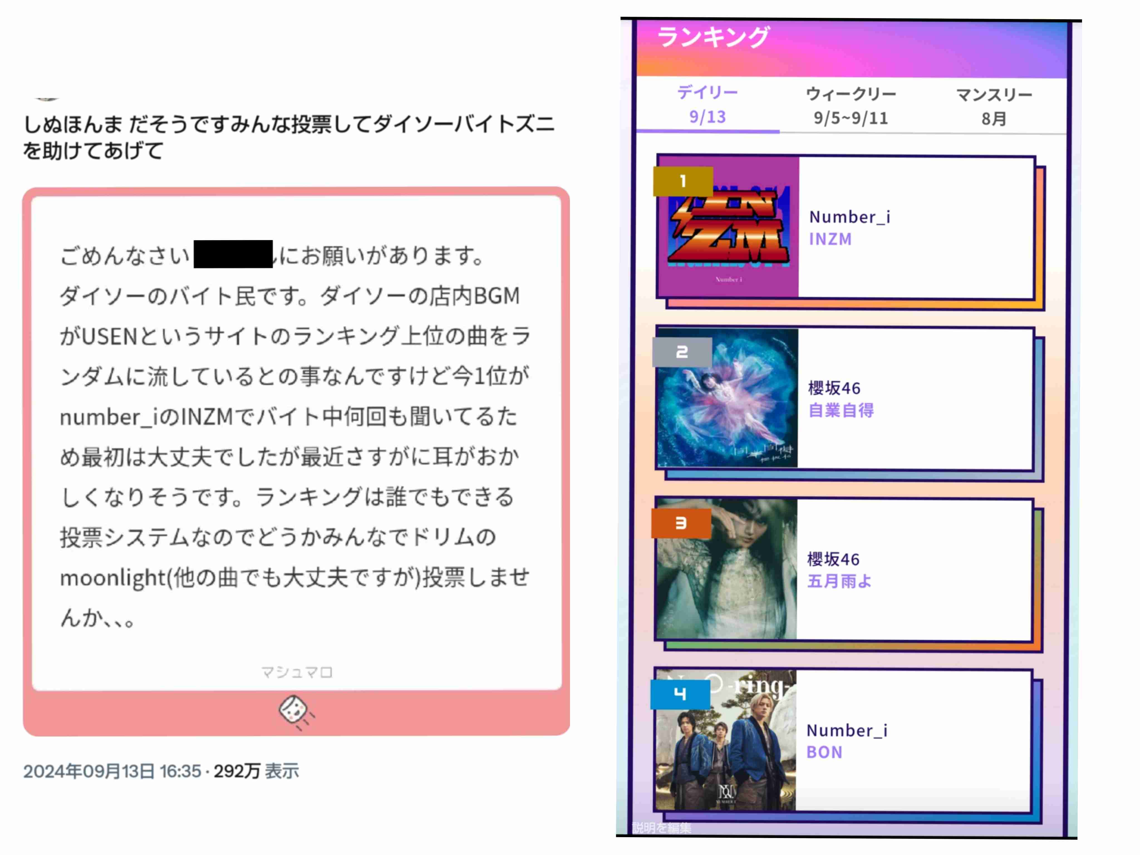Select 櫻坂46 artist name above 五月雨よ
1140x855 pixels.
point(833,559)
